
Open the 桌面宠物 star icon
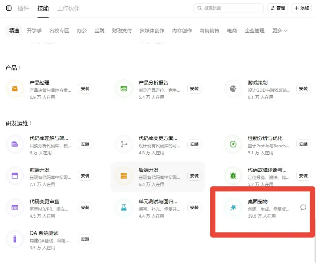tap(233, 207)
